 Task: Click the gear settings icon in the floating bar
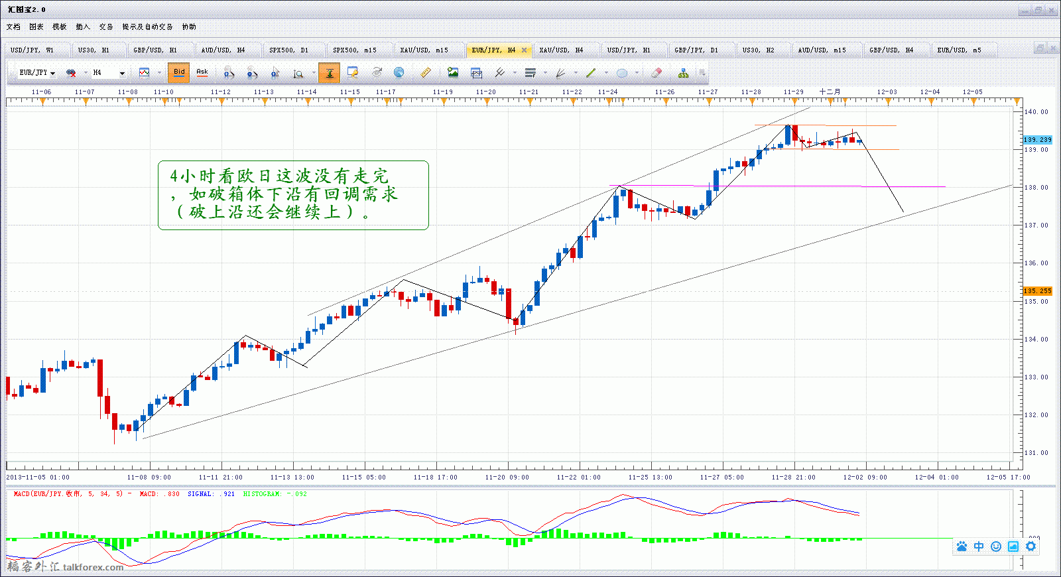point(1030,546)
